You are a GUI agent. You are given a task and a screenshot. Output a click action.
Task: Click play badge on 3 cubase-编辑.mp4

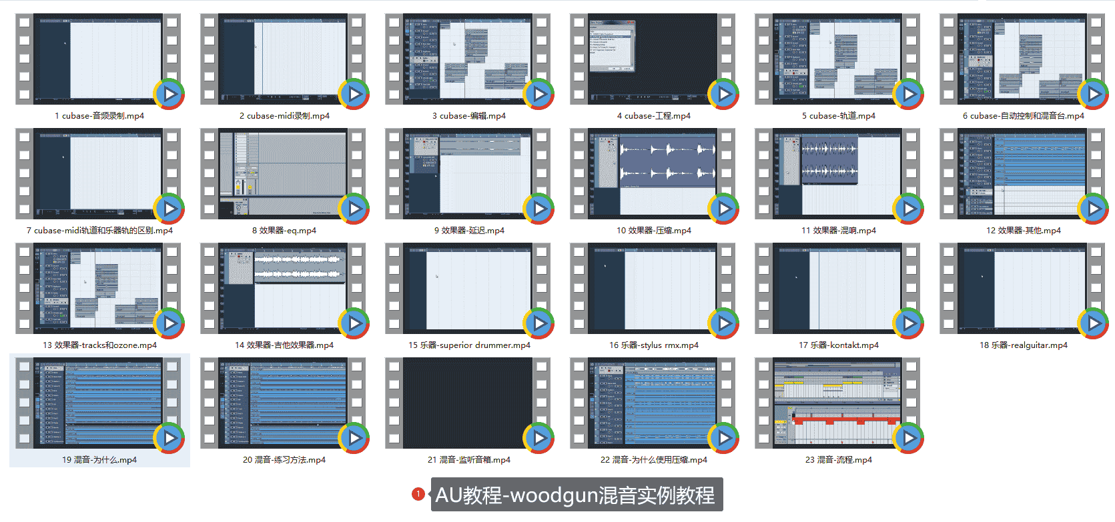pos(539,94)
